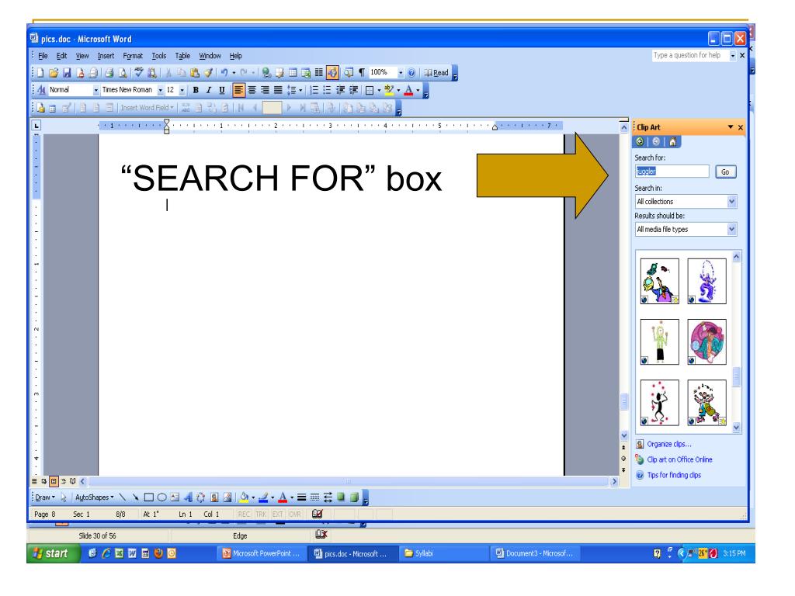The height and width of the screenshot is (596, 795).
Task: Increase the paragraph indent
Action: pos(353,90)
